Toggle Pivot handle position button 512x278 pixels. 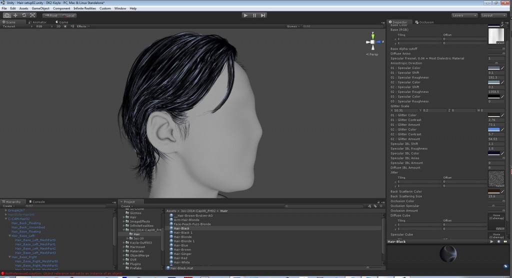click(51, 15)
